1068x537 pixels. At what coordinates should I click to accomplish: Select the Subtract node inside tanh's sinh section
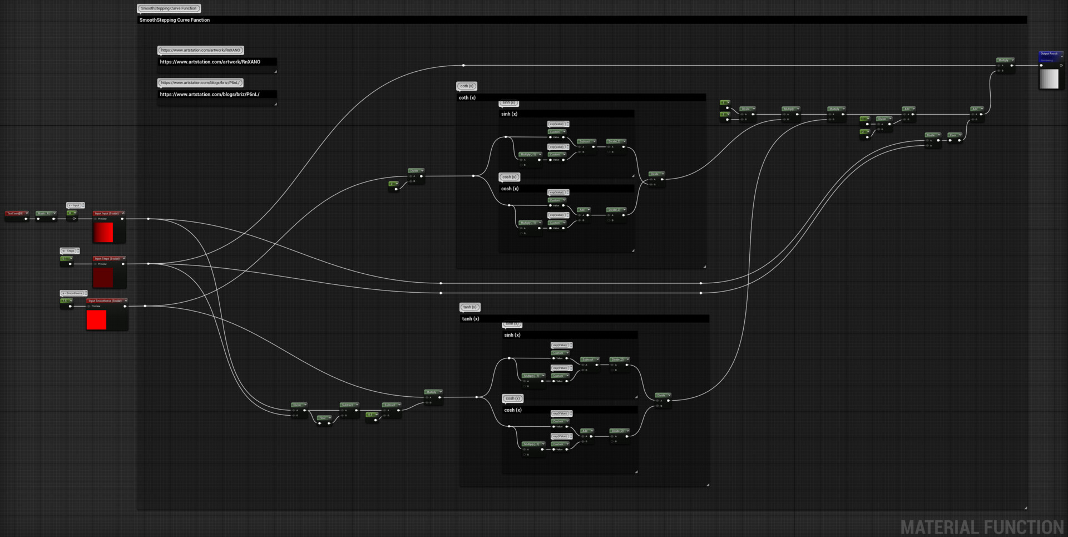588,359
